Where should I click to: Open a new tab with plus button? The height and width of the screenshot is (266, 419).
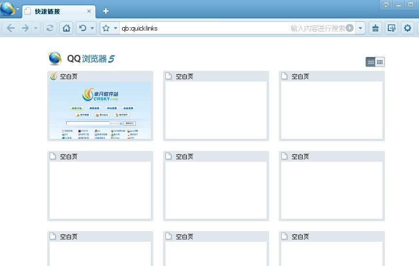(106, 11)
